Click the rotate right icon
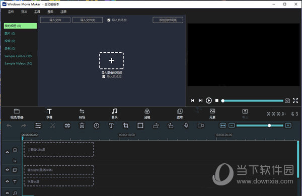Image resolution: width=302 pixels, height=196 pixels. click(x=171, y=126)
